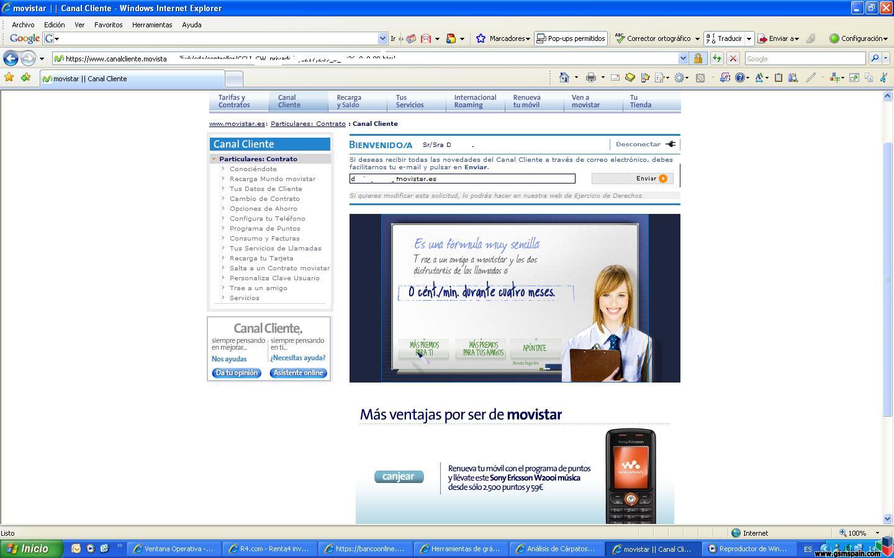Open the Trae a un amigo link
Viewport: 894px width, 558px height.
tap(258, 288)
